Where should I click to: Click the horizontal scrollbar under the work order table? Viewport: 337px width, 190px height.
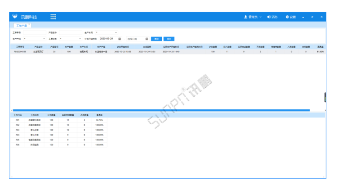pos(161,110)
